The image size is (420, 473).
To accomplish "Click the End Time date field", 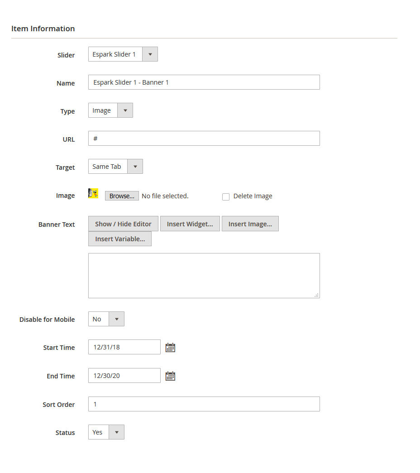I will tap(124, 376).
